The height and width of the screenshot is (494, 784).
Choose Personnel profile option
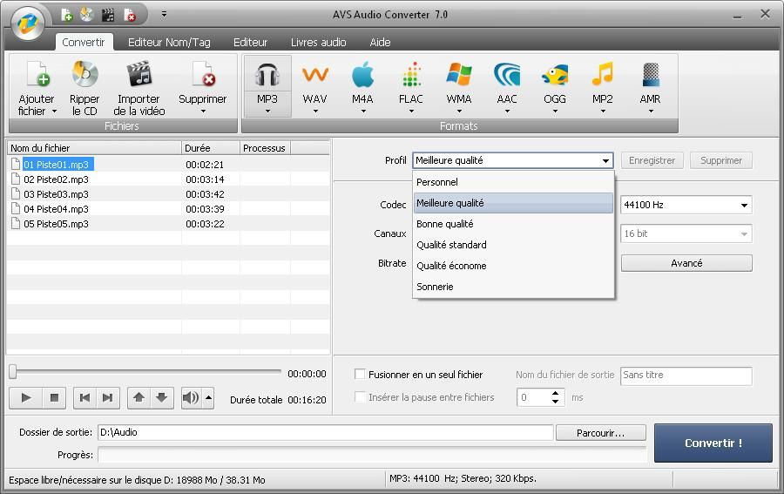click(x=513, y=182)
